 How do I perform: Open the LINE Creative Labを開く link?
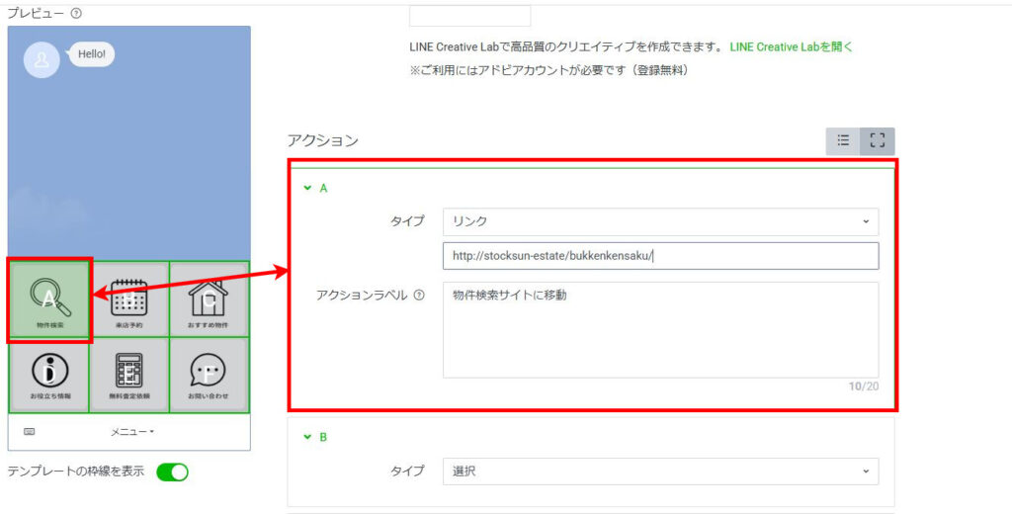click(x=790, y=46)
